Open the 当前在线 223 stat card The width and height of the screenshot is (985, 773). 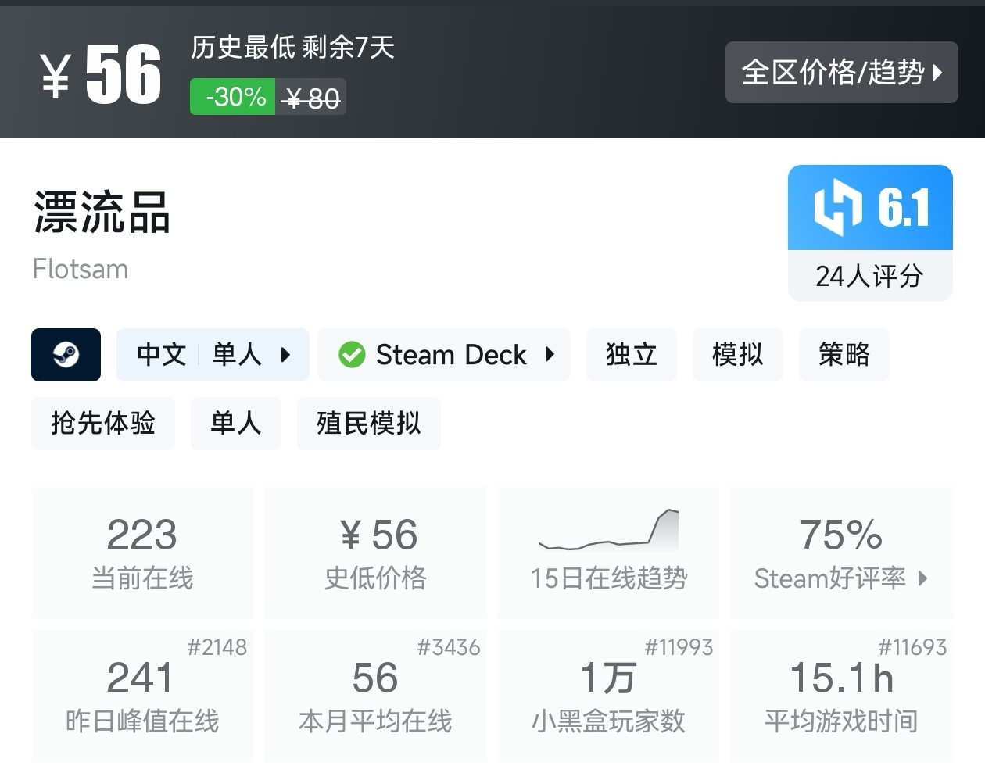142,553
